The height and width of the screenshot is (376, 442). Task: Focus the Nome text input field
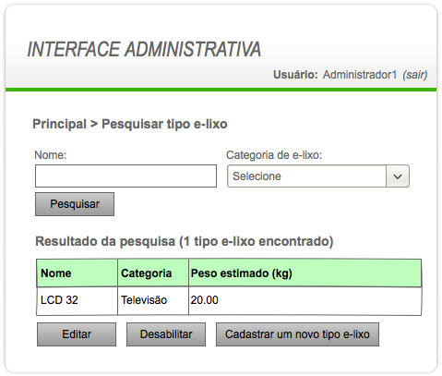point(125,176)
